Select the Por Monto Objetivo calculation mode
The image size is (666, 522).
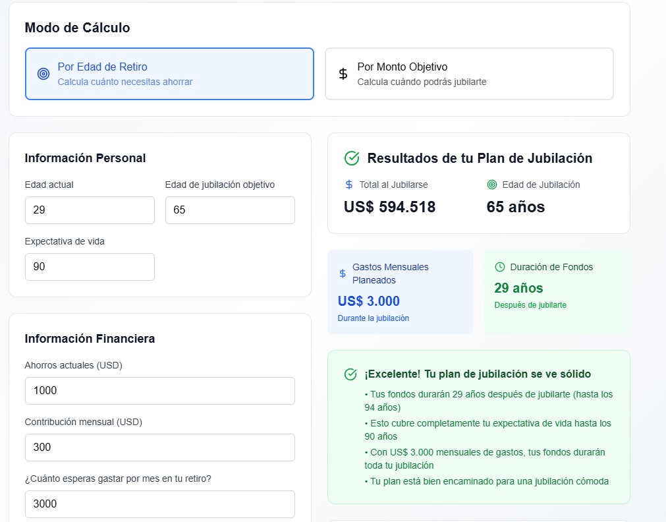pyautogui.click(x=469, y=73)
